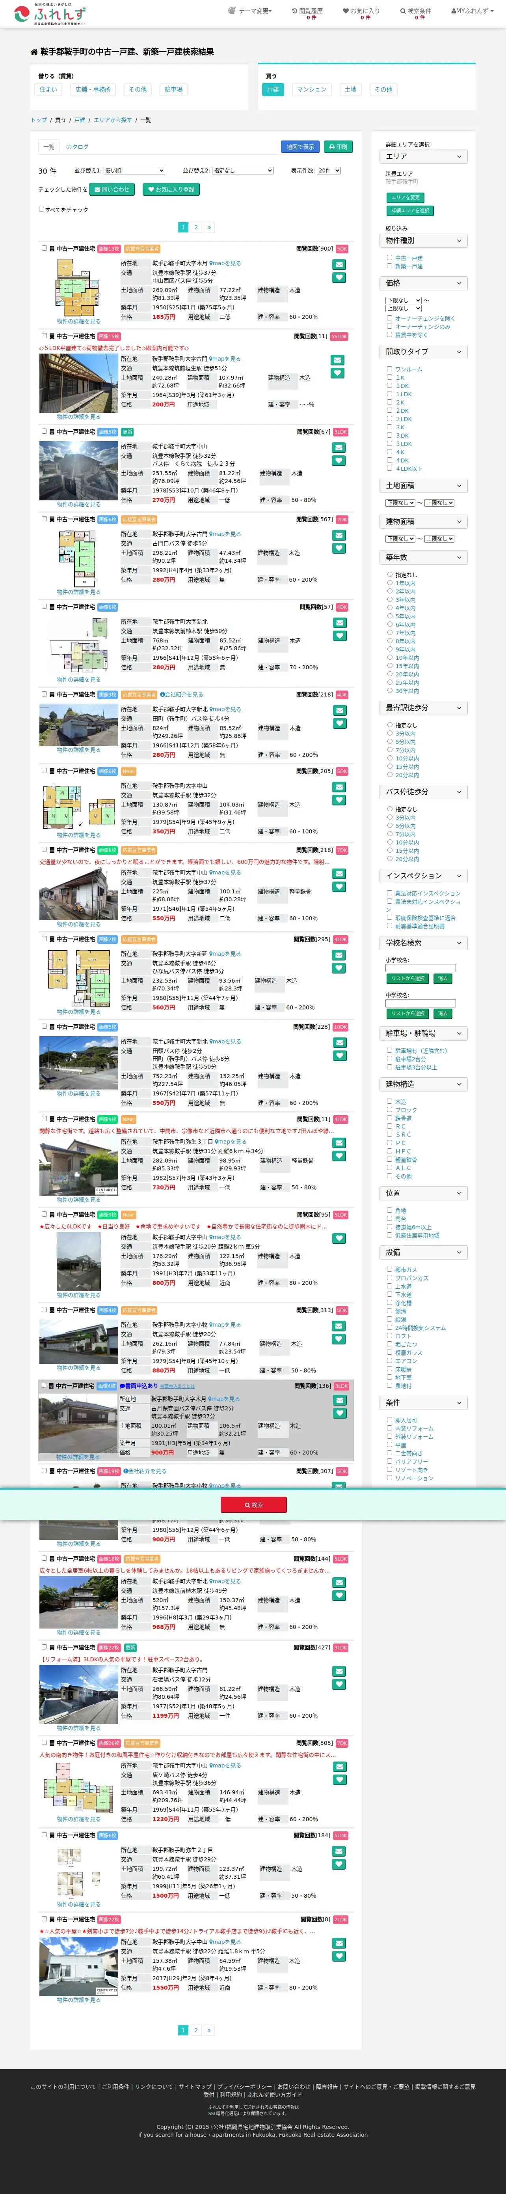506x2194 pixels.
Task: Click heart icon for the 185万円 listing
Action: tap(339, 278)
